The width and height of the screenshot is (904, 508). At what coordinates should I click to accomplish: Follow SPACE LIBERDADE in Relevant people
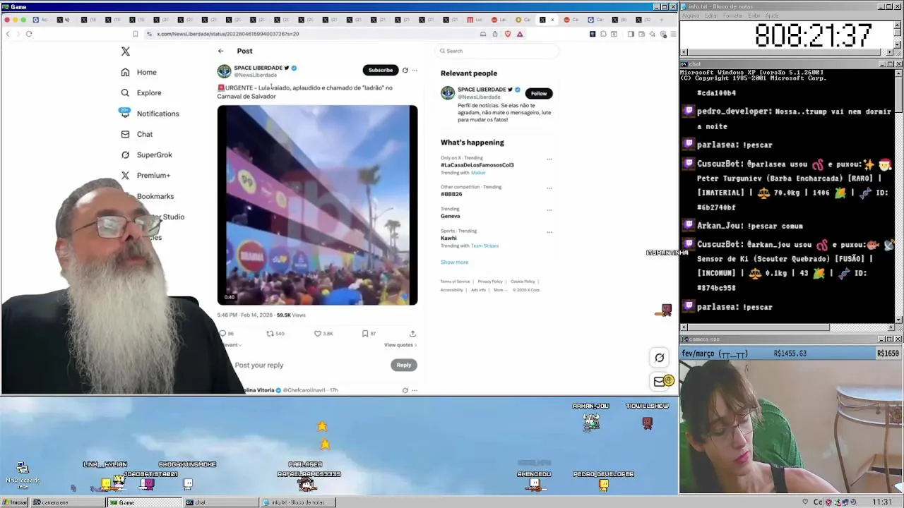[538, 93]
